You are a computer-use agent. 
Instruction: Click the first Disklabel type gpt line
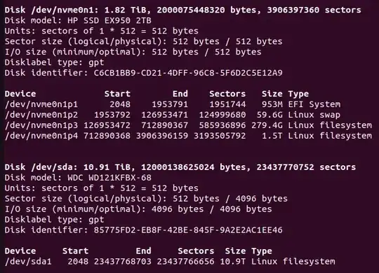click(x=54, y=62)
